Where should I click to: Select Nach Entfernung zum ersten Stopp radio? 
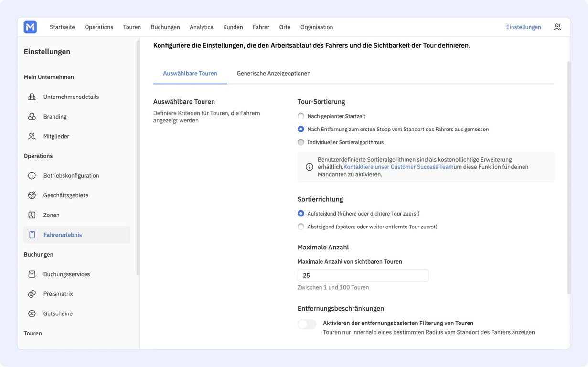pyautogui.click(x=301, y=129)
